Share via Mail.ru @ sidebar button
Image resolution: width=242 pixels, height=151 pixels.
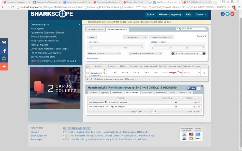[4, 58]
